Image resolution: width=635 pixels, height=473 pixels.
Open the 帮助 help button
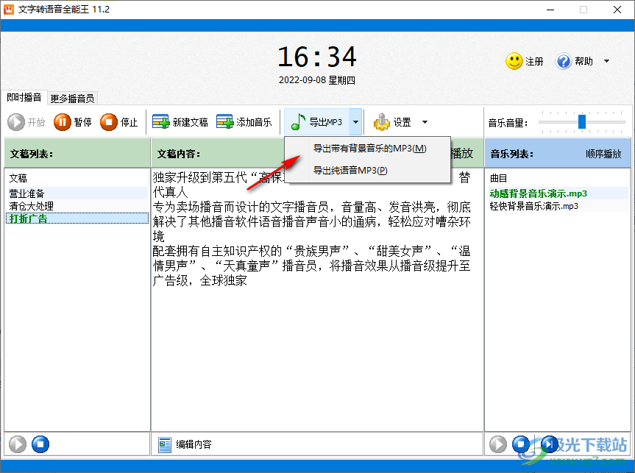[575, 61]
